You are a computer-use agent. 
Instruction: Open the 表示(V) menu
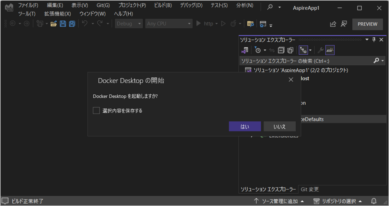click(x=80, y=5)
